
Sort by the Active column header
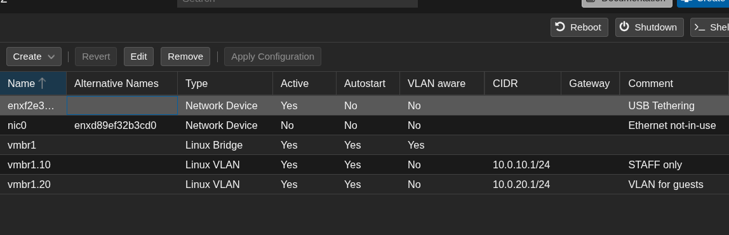pyautogui.click(x=304, y=83)
